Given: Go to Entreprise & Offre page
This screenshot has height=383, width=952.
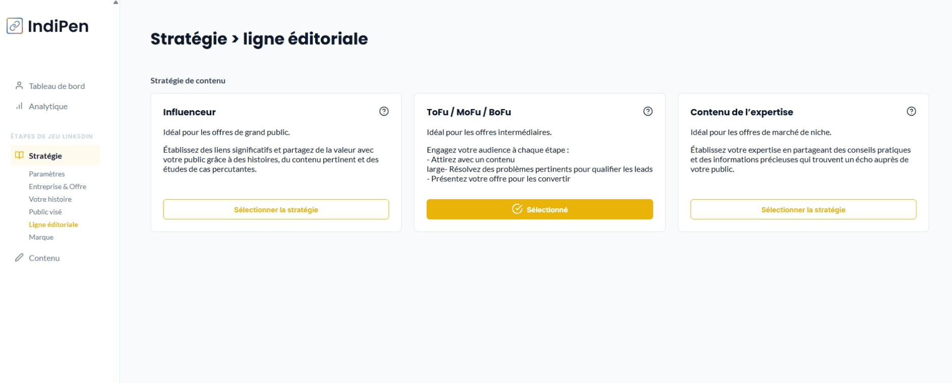Looking at the screenshot, I should (x=58, y=186).
